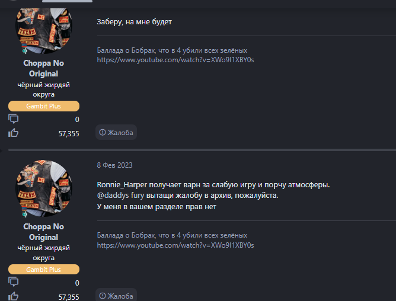Click the thumbs-up icon in the 'Заберу' post
Viewport: 396px width, 301px height.
click(x=14, y=133)
